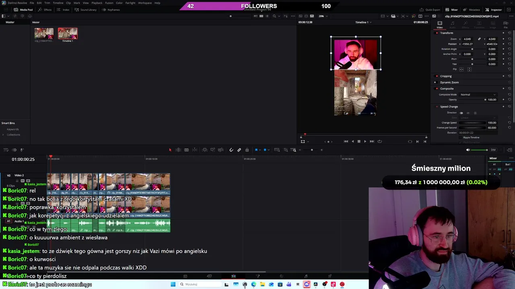
Task: Open the Fairlight menu
Action: click(x=130, y=3)
